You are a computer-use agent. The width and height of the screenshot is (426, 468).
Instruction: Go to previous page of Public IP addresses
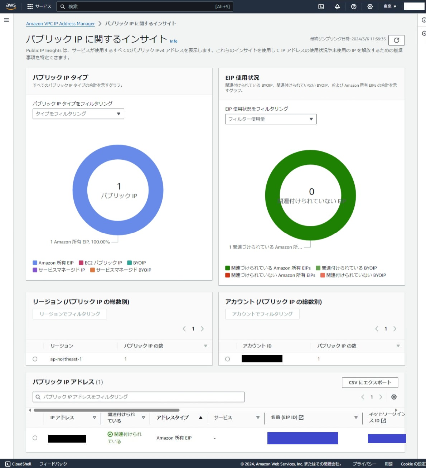(363, 397)
